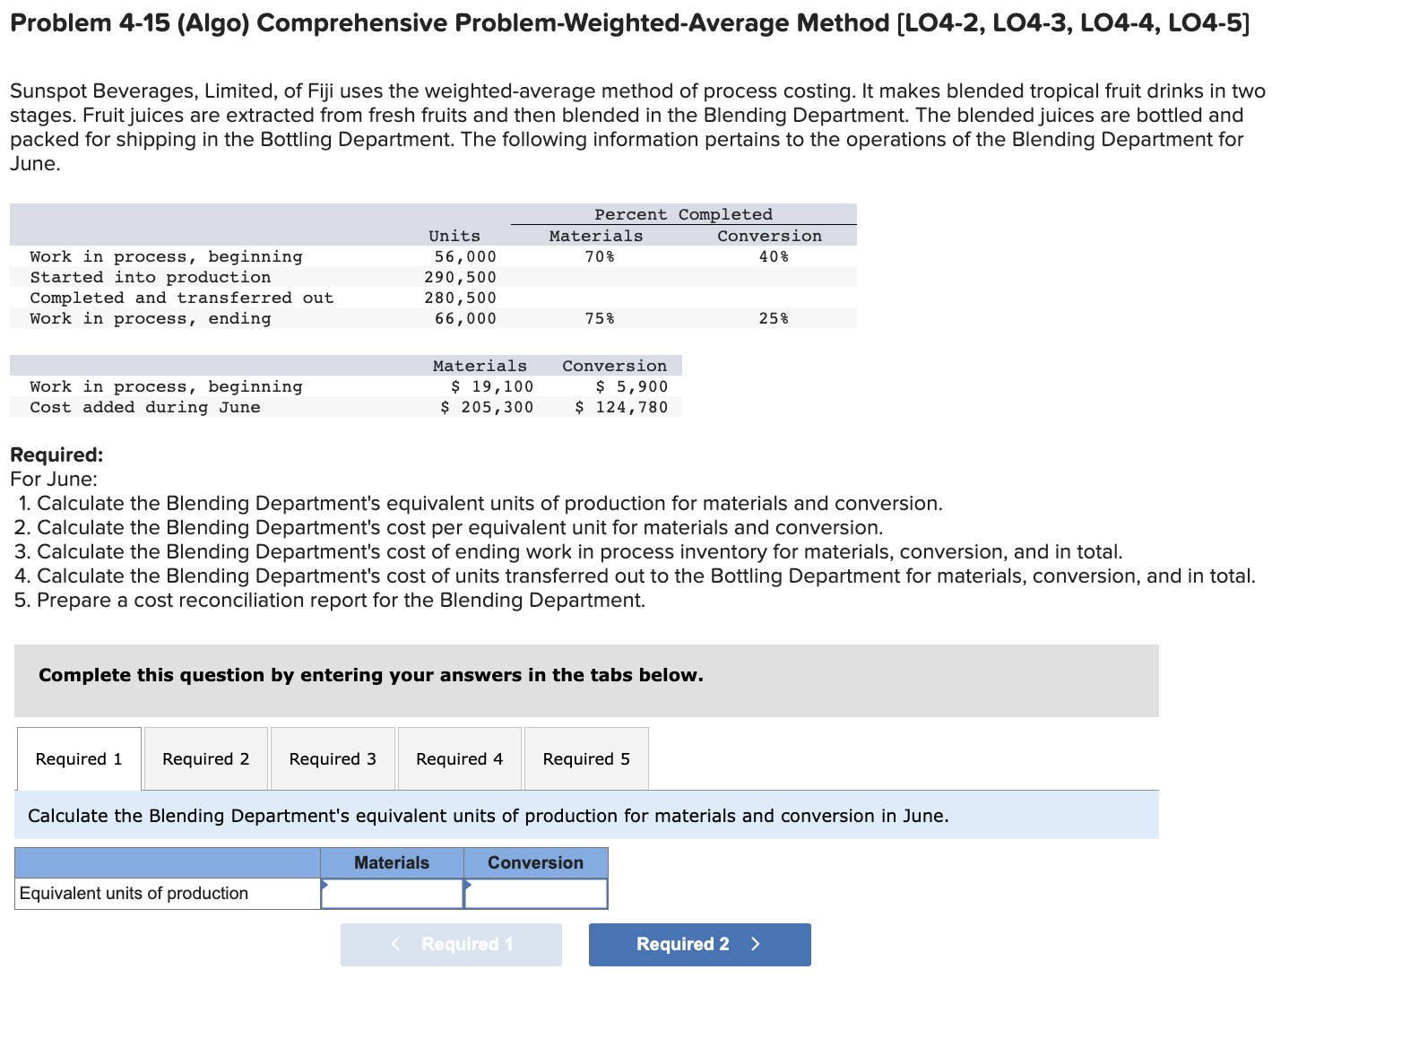1402x1056 pixels.
Task: Open the Required 2 tab
Action: pyautogui.click(x=205, y=758)
